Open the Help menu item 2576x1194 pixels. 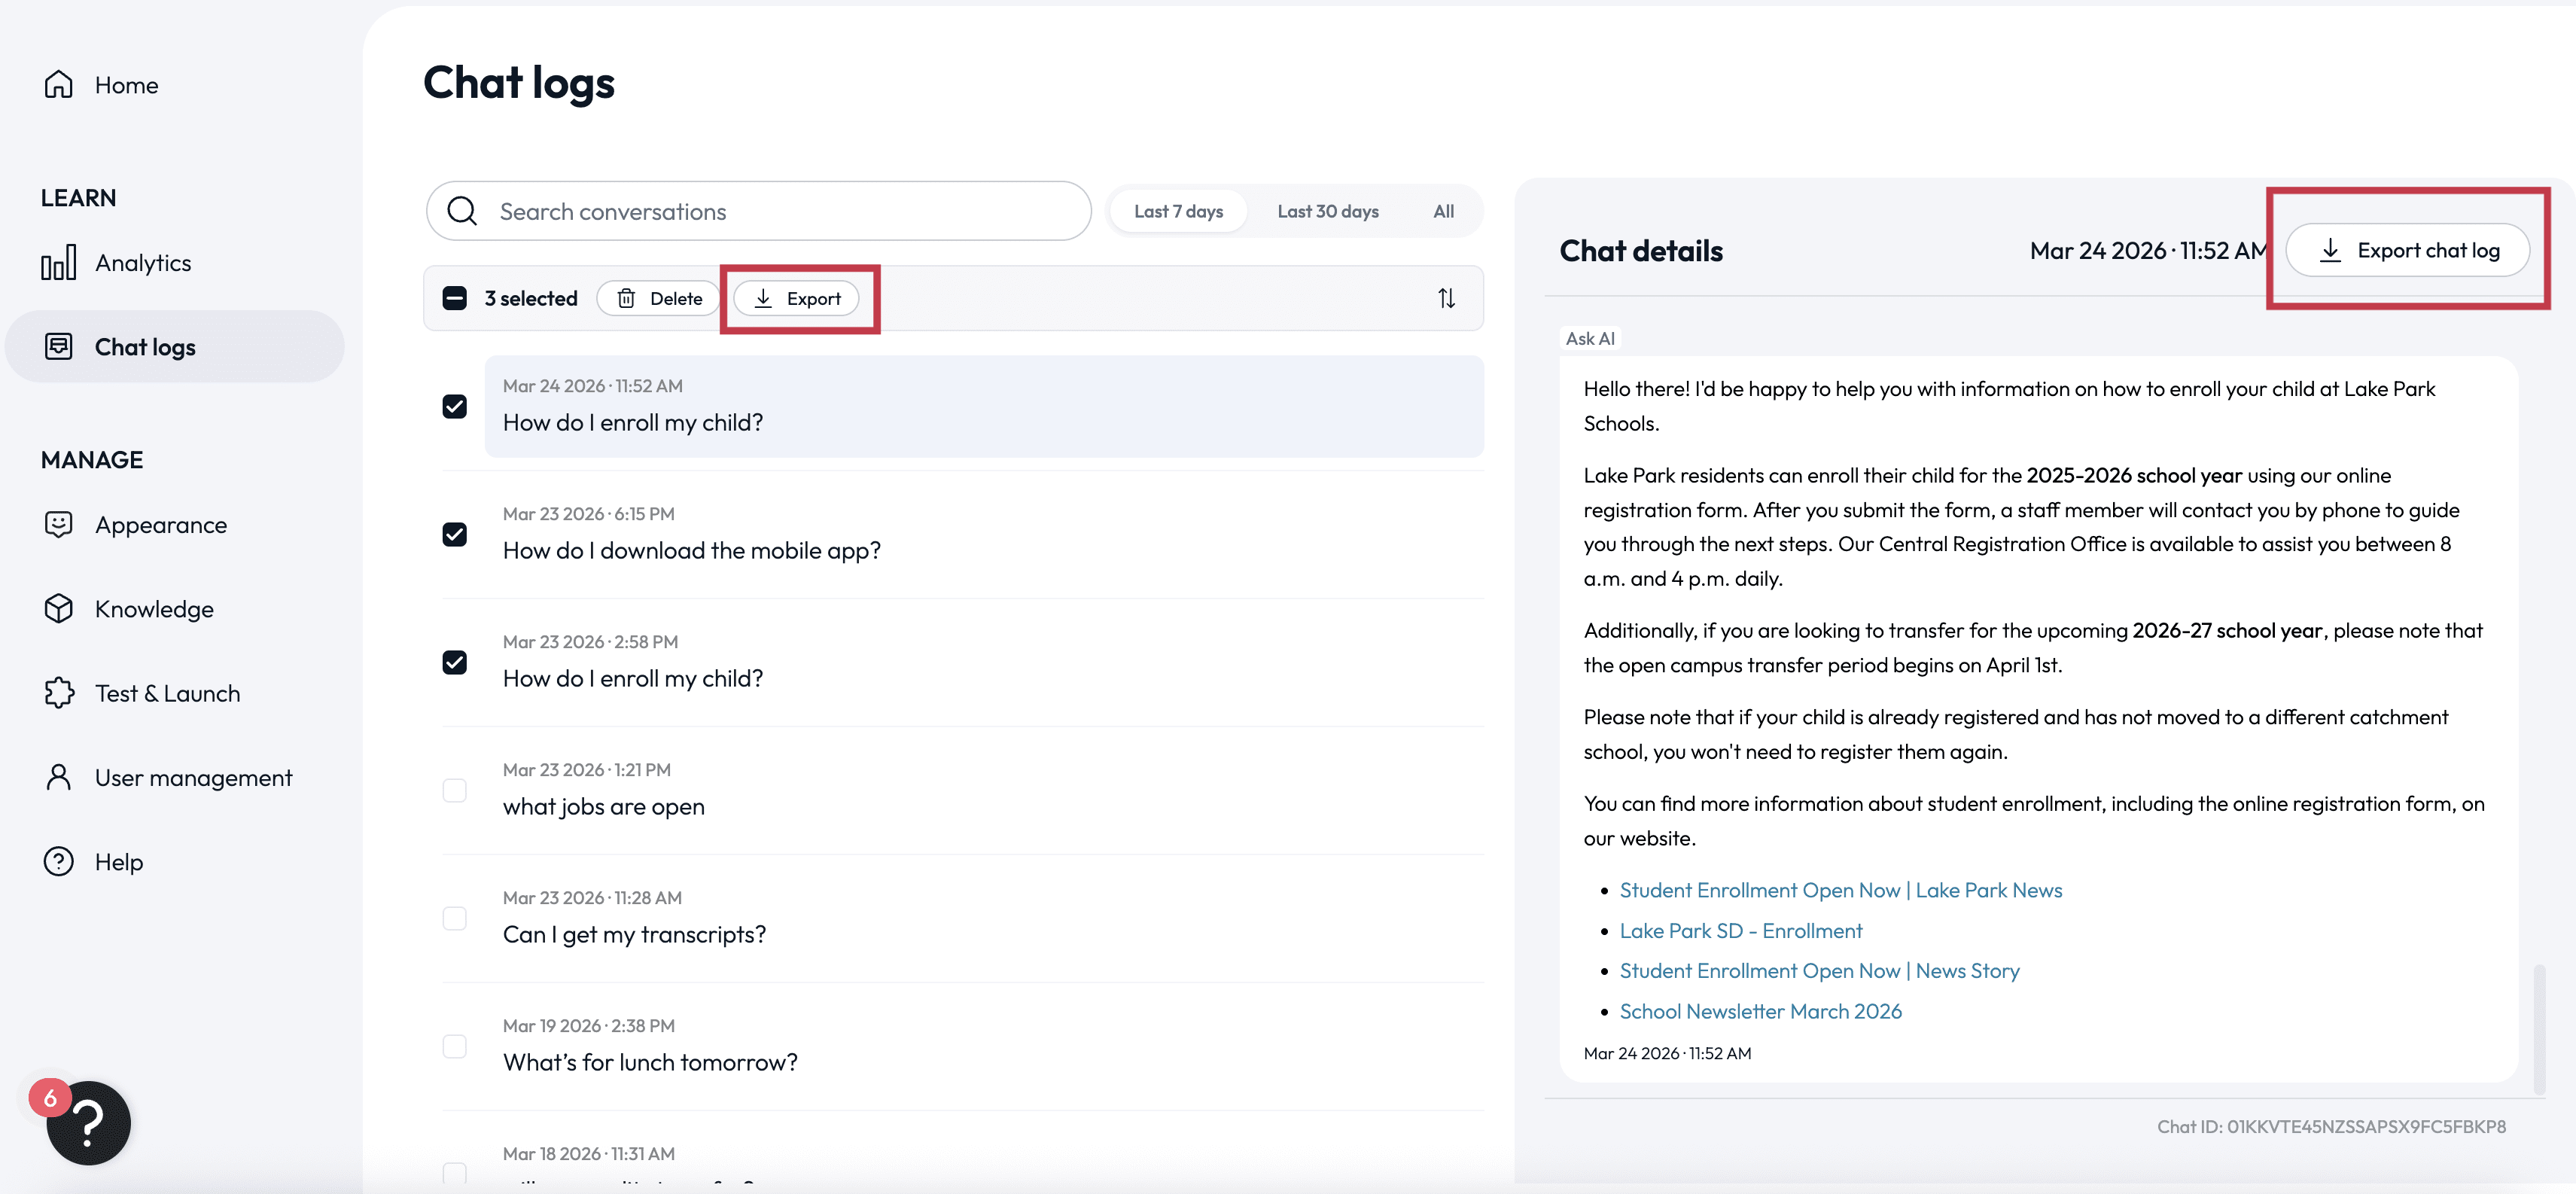click(x=175, y=861)
